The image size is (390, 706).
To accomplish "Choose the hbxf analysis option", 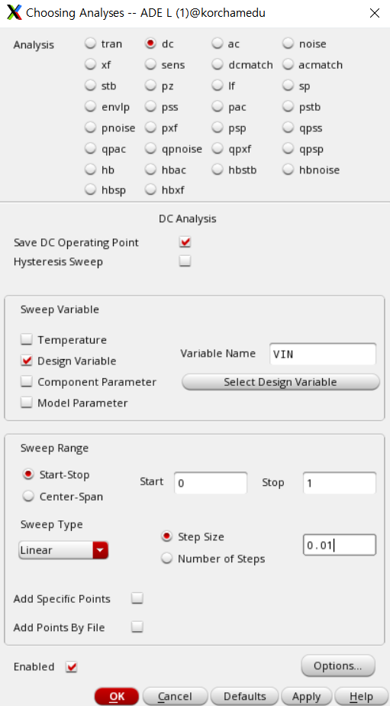I will click(150, 190).
